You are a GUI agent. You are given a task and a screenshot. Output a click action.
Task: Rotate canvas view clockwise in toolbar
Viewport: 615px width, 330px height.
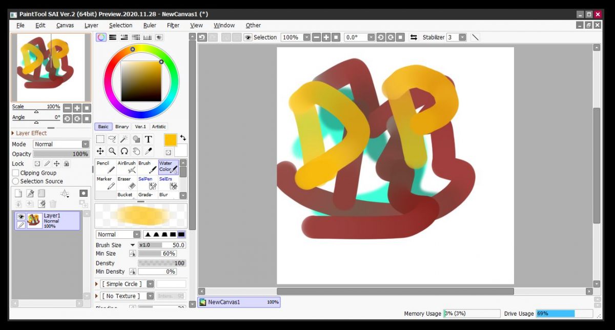click(391, 37)
